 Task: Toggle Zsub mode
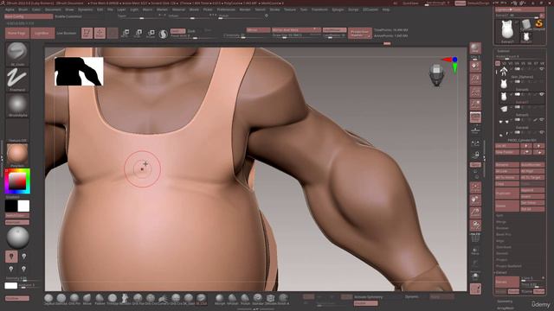[x=191, y=31]
